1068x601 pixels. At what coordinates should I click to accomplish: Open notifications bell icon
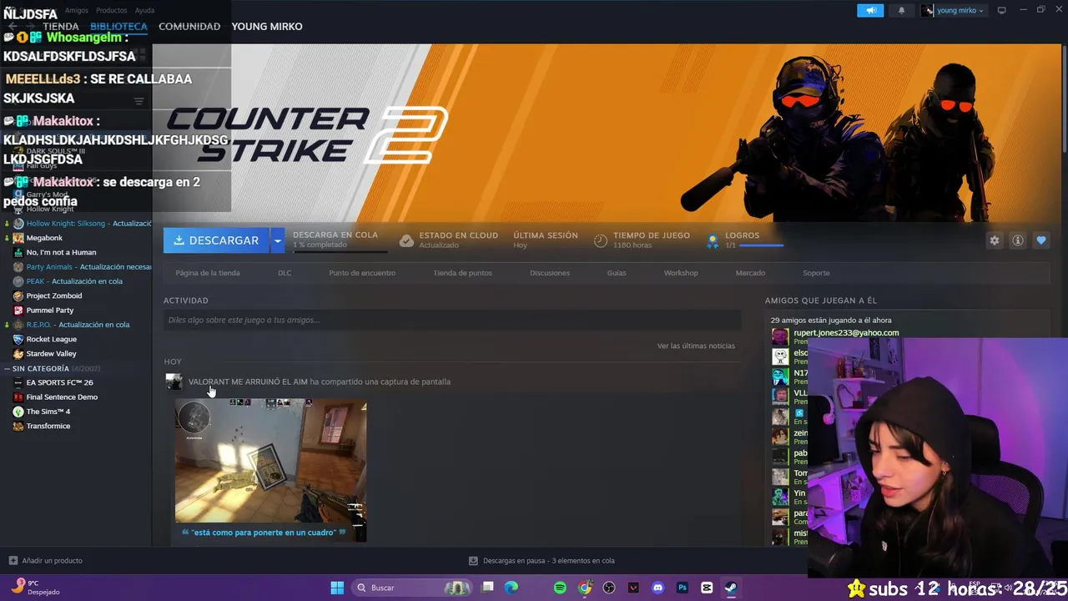[x=901, y=10]
